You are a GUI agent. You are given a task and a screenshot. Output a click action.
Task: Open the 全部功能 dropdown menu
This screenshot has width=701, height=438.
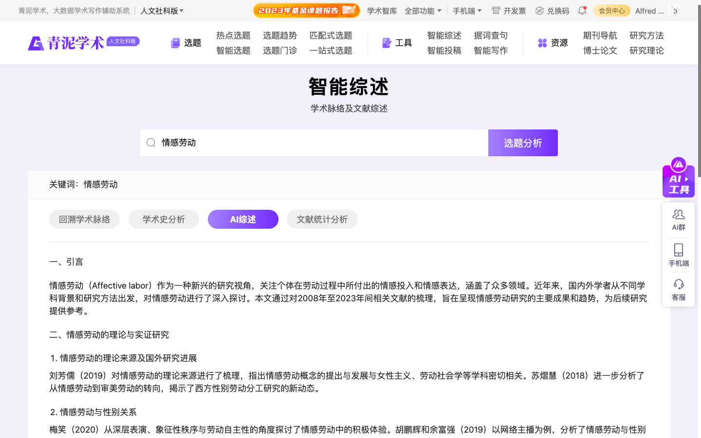coord(423,10)
